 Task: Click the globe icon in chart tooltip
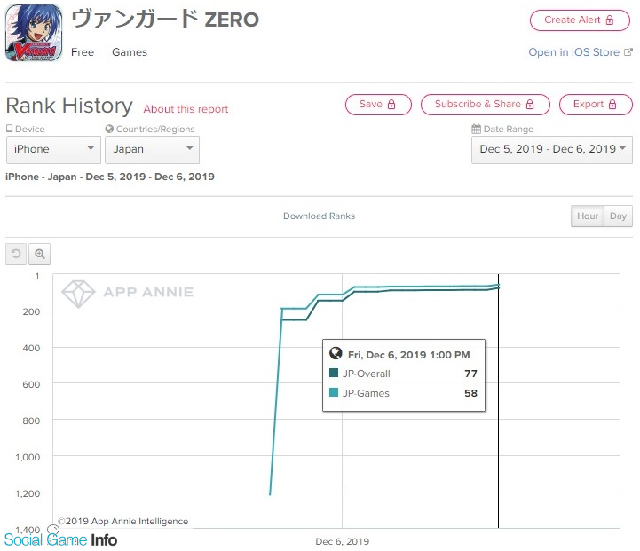click(336, 353)
